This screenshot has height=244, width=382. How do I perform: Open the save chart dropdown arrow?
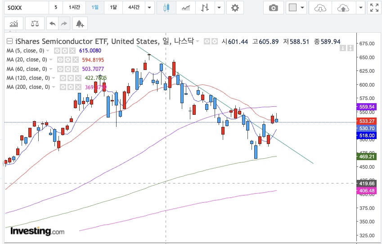(x=360, y=8)
